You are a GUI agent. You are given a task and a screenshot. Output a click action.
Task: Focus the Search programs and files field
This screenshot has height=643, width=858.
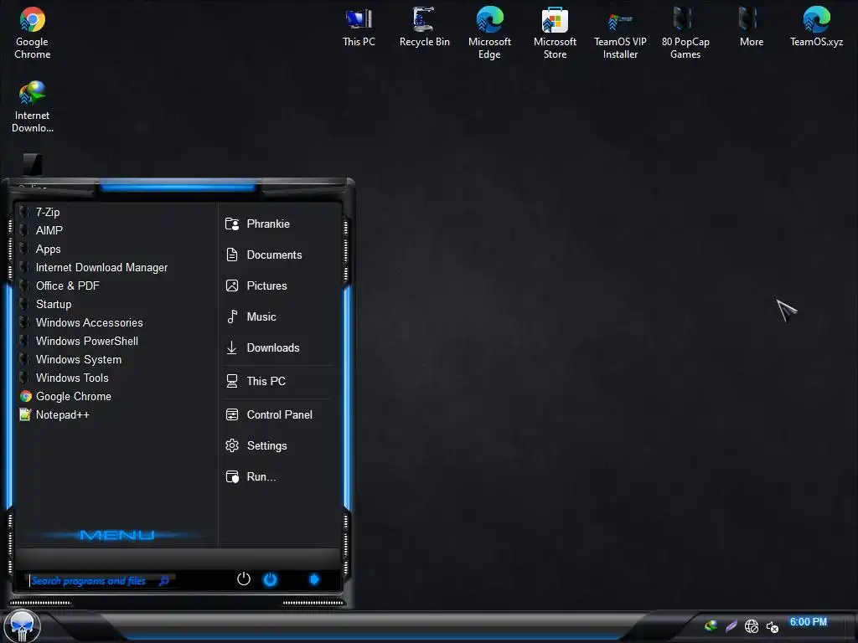[101, 581]
